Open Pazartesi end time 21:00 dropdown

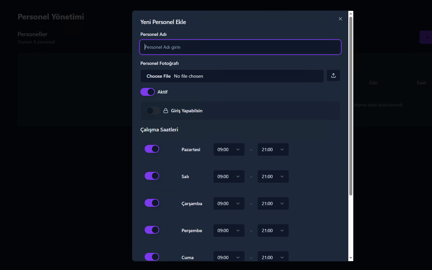273,149
